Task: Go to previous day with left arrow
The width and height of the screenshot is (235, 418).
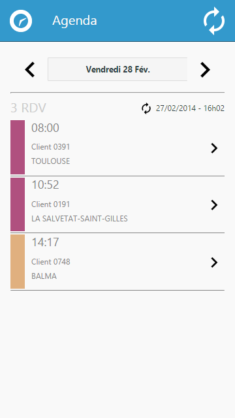Action: pos(30,70)
